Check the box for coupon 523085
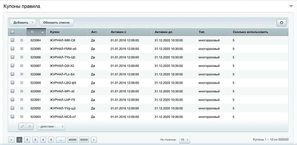This screenshot has height=145, width=297. point(12,49)
